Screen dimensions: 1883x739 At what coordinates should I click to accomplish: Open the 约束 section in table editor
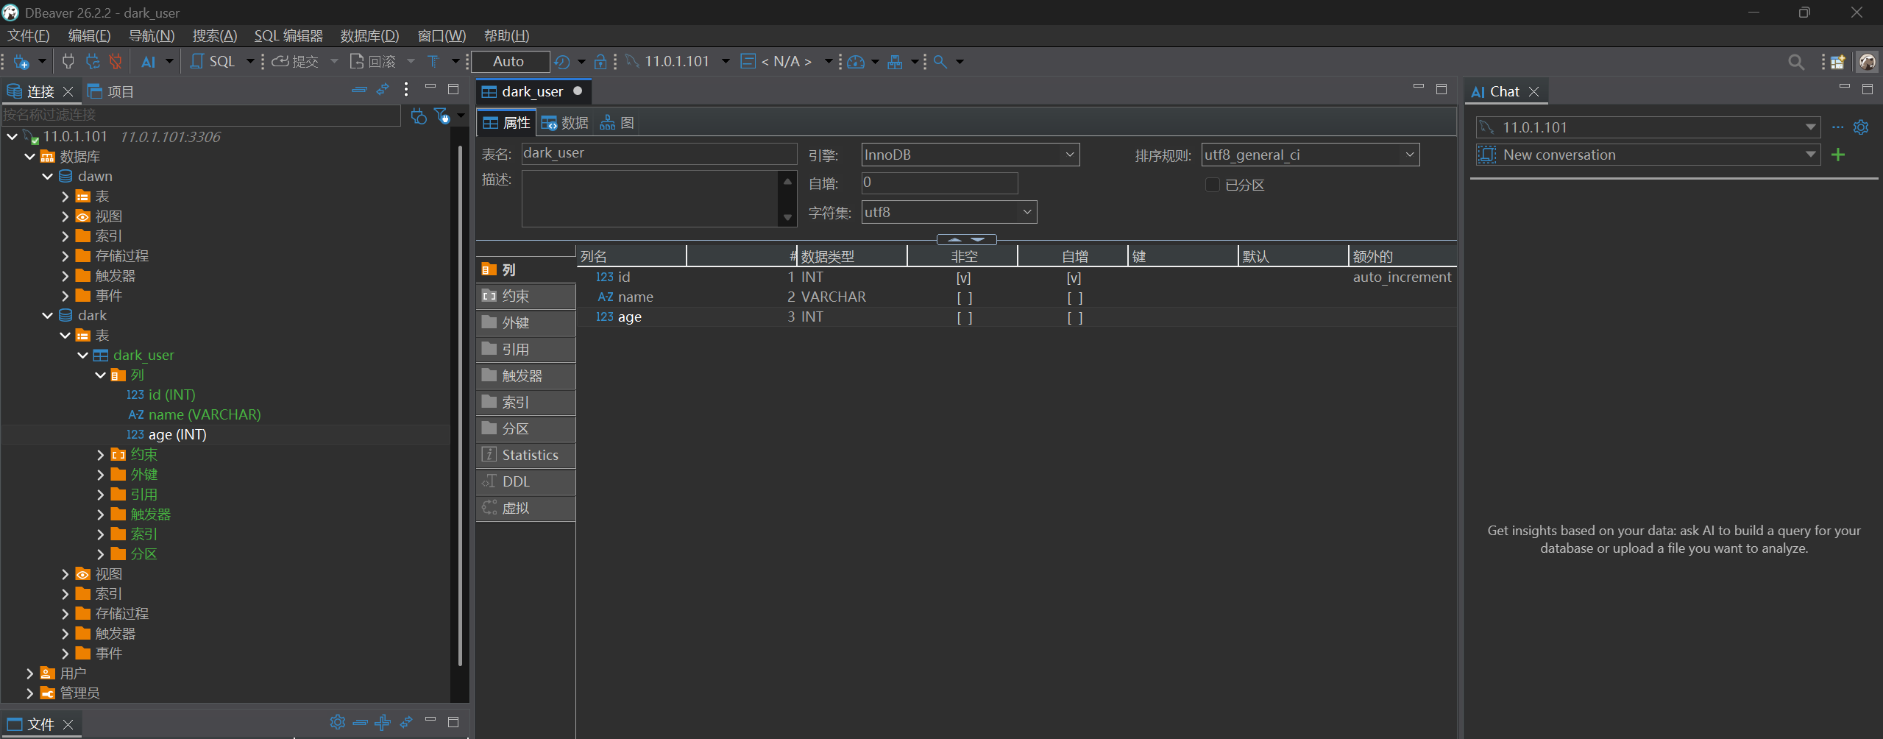[525, 296]
